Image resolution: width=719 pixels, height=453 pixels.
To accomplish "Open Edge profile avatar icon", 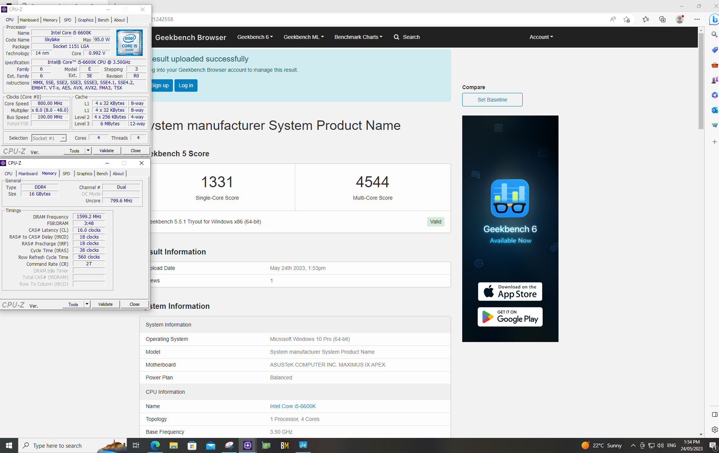I will pyautogui.click(x=680, y=19).
